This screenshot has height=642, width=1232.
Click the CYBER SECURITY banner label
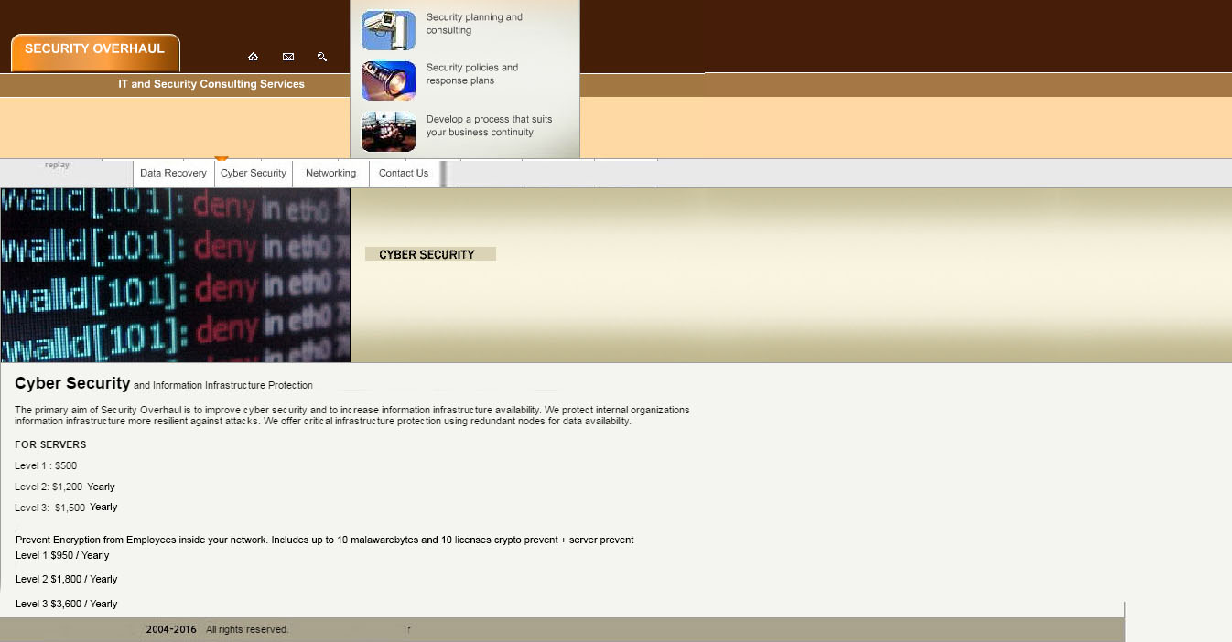pyautogui.click(x=429, y=254)
